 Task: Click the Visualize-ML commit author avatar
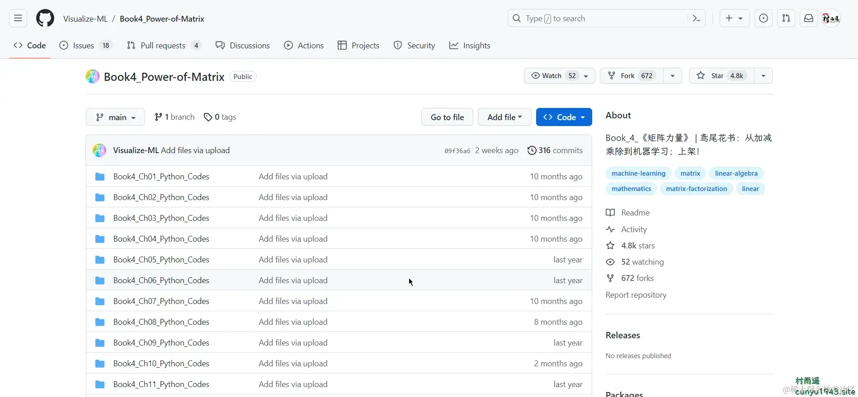pos(99,150)
